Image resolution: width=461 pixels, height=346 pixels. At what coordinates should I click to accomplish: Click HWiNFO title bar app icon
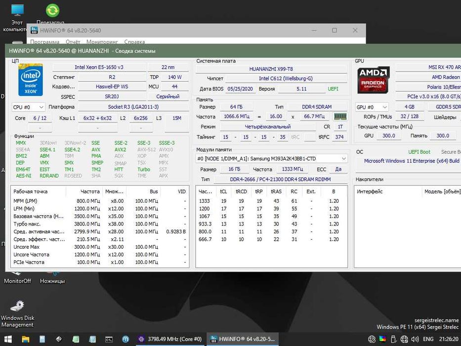(34, 30)
